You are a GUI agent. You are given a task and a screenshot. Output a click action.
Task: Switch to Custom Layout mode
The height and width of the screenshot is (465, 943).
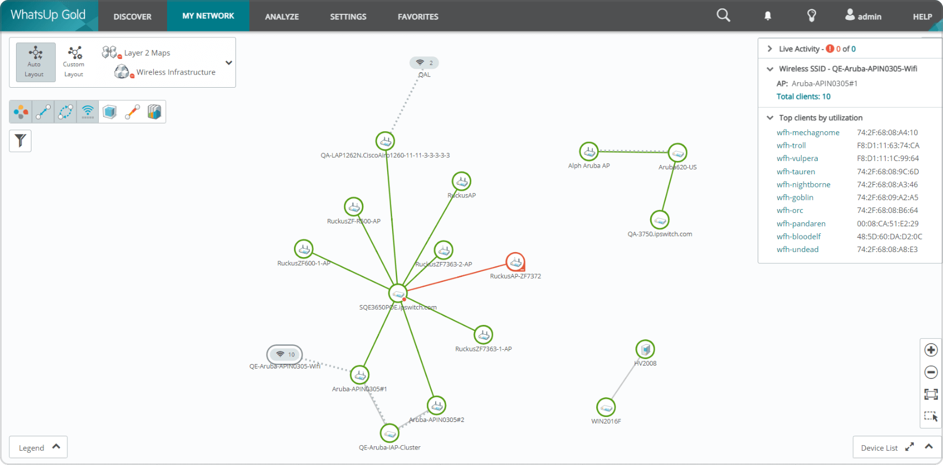(x=74, y=62)
